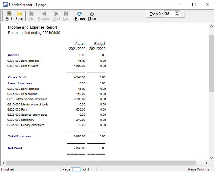Close the Untitled report window
215x172 pixels.
tap(208, 5)
